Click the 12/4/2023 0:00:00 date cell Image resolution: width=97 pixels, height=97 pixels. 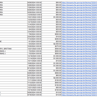[35, 32]
